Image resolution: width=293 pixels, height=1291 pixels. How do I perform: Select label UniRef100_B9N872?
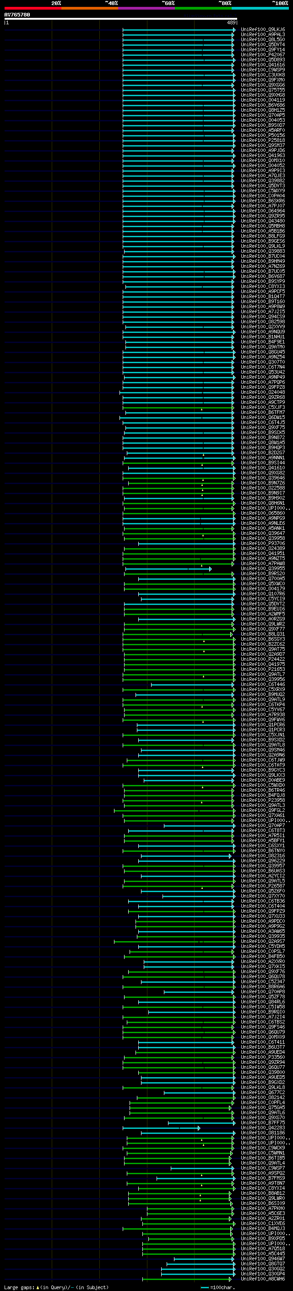263,437
